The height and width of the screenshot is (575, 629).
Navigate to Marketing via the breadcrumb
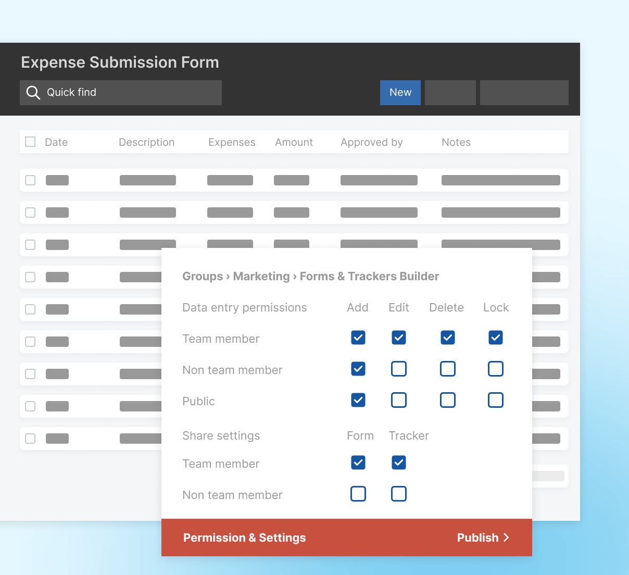click(261, 276)
